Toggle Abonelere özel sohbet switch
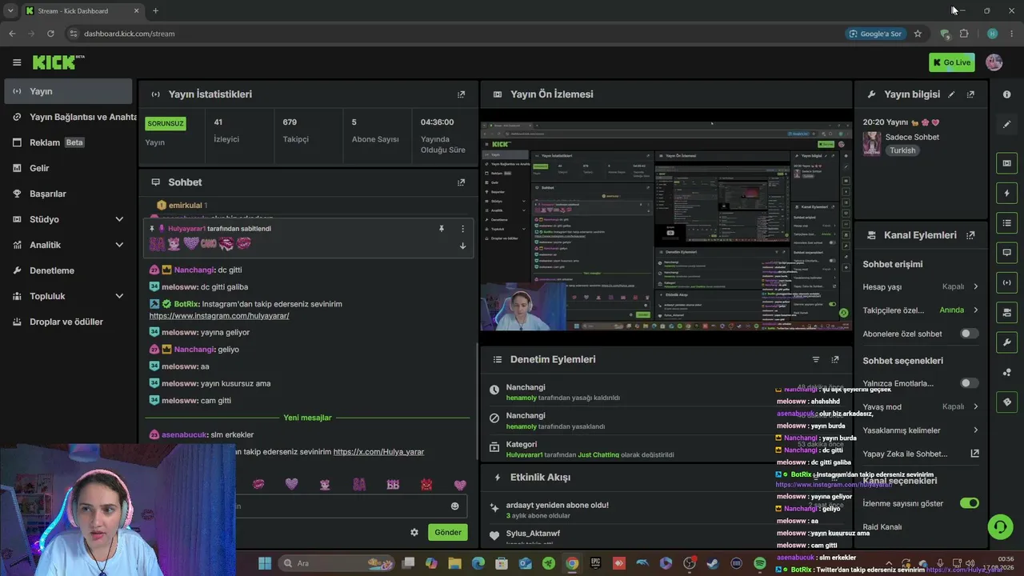 (x=969, y=334)
